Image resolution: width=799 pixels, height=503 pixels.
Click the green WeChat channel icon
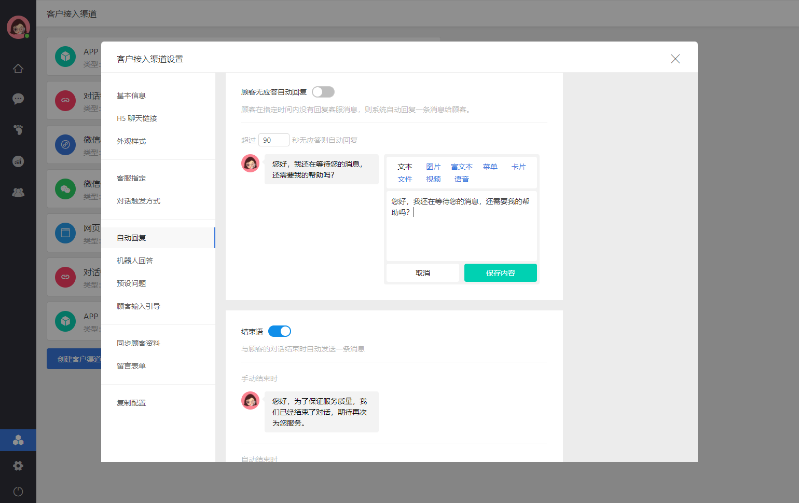tap(65, 188)
